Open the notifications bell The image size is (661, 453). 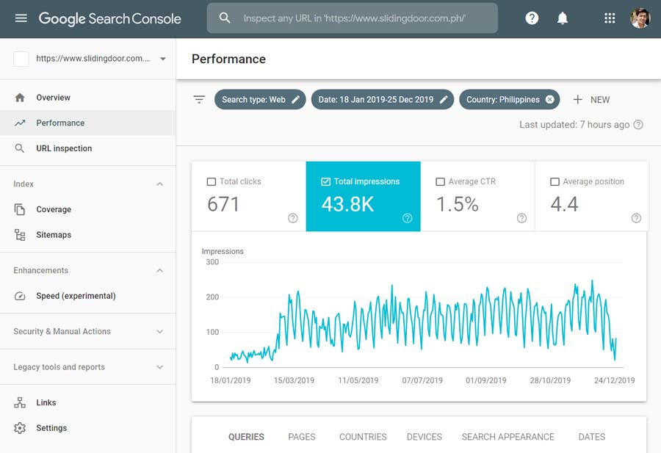pyautogui.click(x=563, y=18)
